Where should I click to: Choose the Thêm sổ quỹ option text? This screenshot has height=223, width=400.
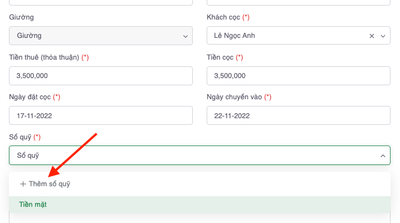pos(50,184)
